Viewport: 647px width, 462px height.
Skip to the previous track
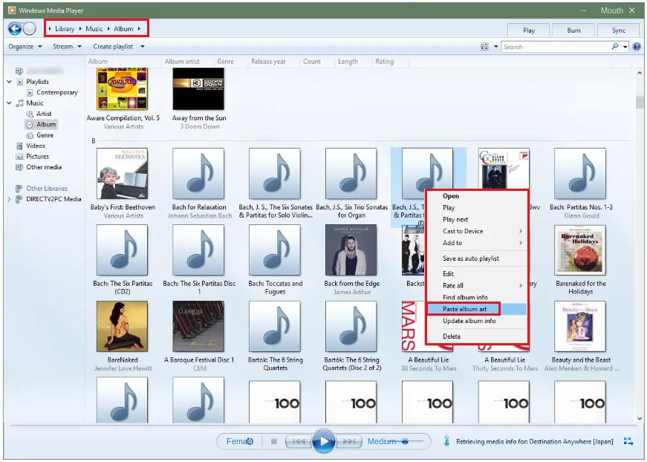(298, 441)
